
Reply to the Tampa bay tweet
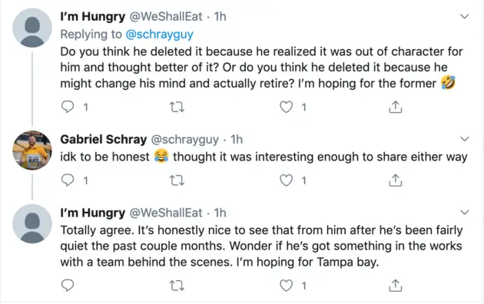(68, 286)
